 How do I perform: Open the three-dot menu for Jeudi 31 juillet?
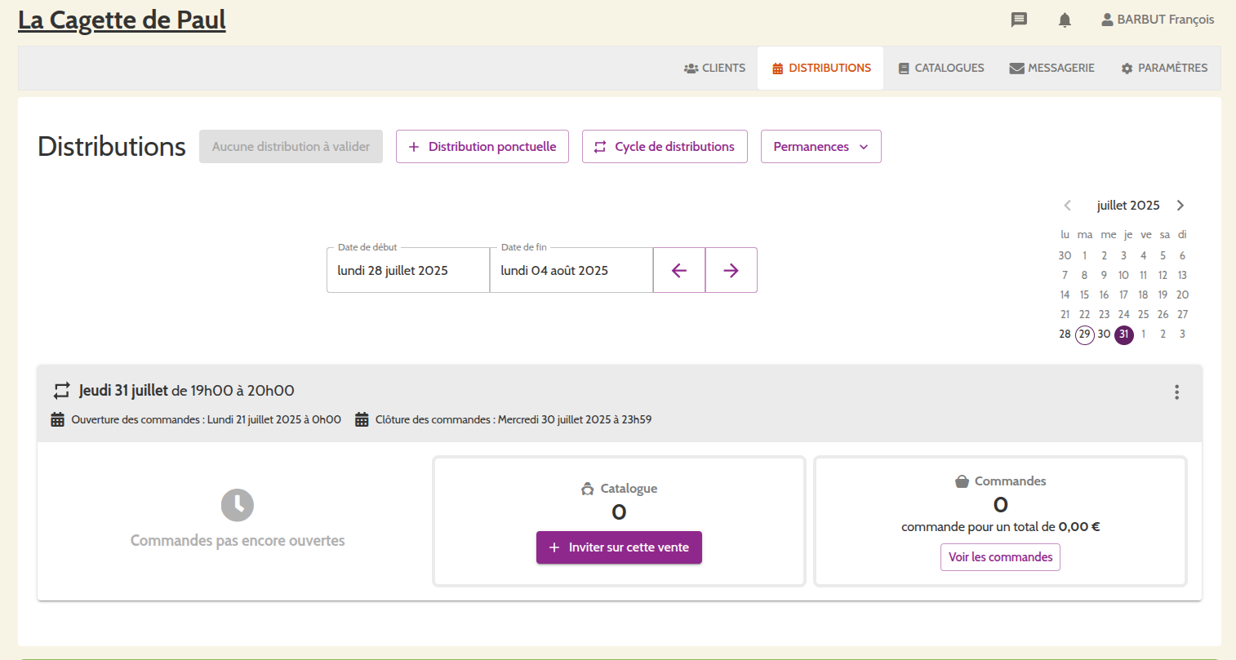coord(1176,392)
